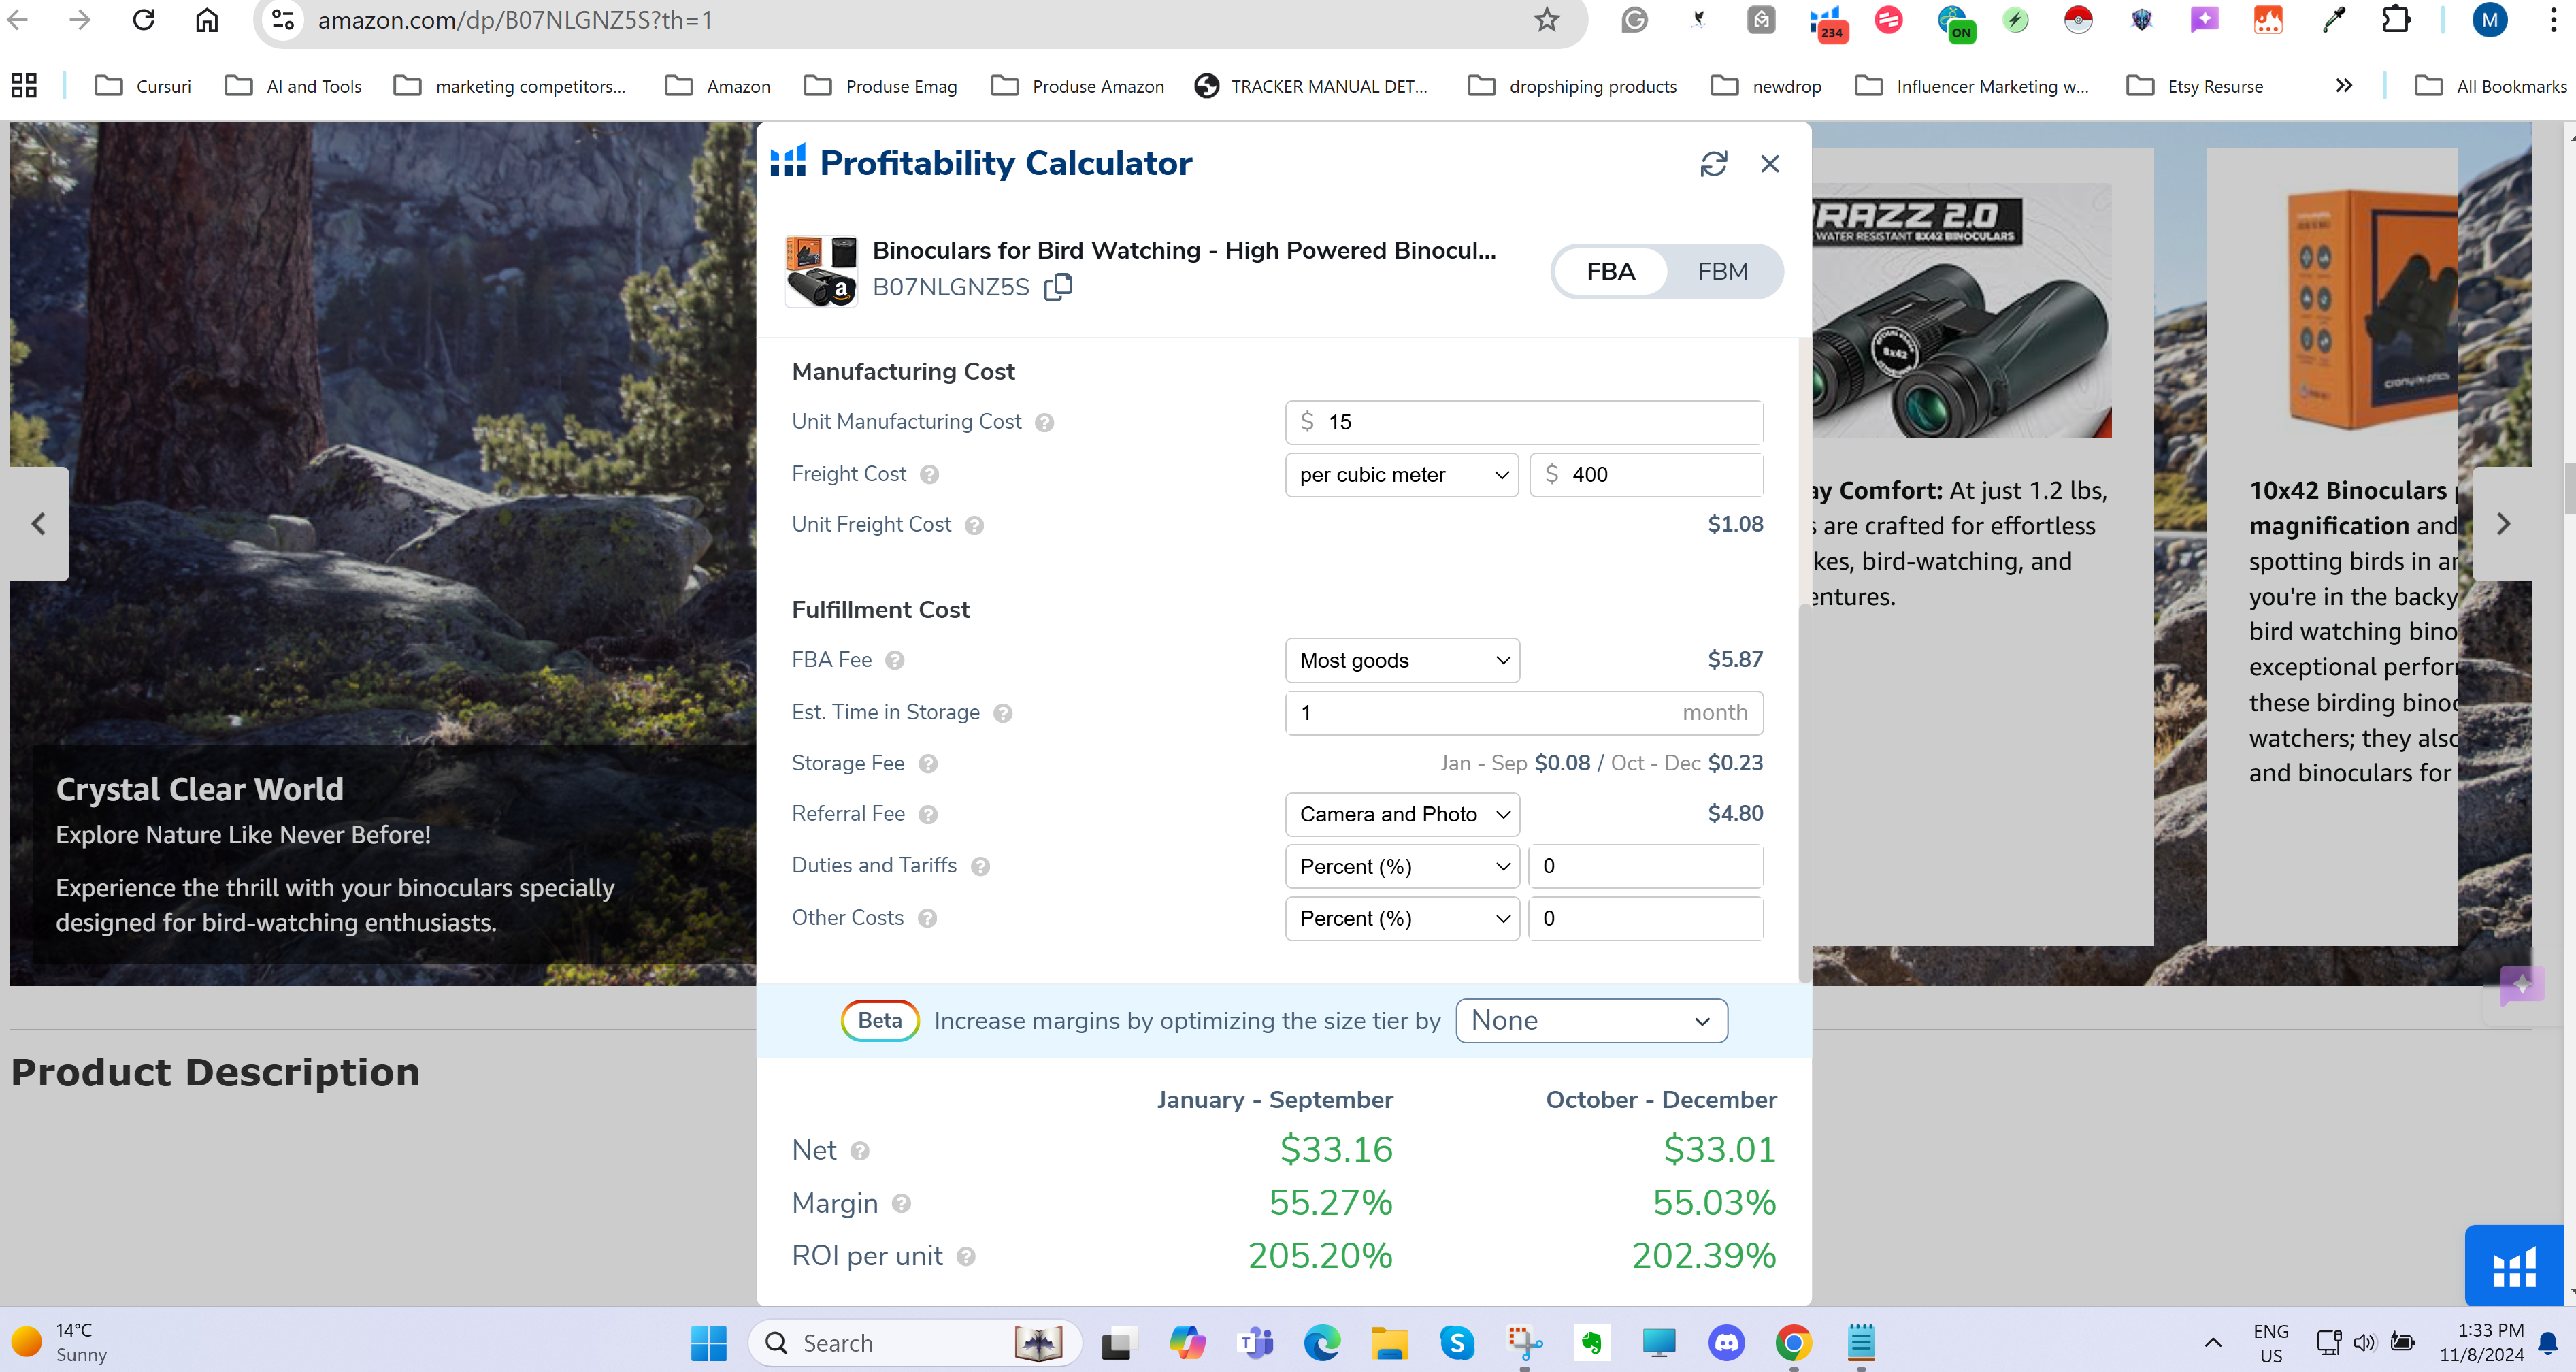Open the FBA Fee 'Most goods' dropdown
2576x1372 pixels.
(x=1402, y=660)
